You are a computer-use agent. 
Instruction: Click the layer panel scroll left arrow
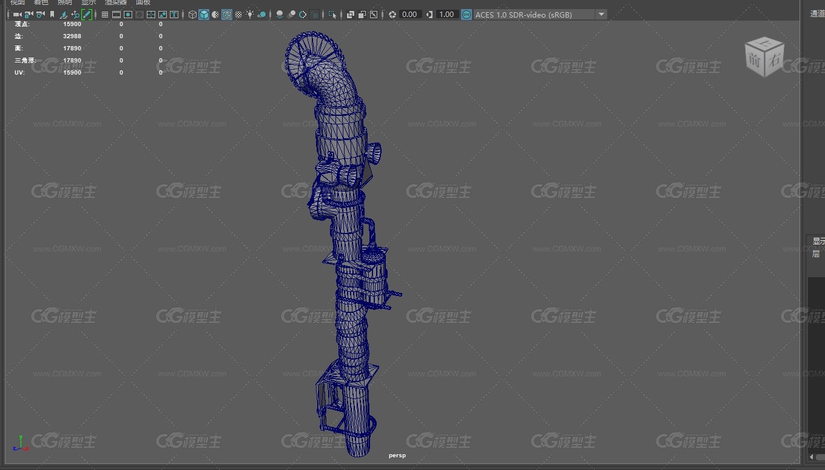point(813,457)
